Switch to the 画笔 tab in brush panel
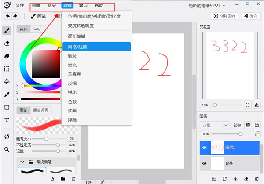The height and width of the screenshot is (184, 264). tap(23, 110)
